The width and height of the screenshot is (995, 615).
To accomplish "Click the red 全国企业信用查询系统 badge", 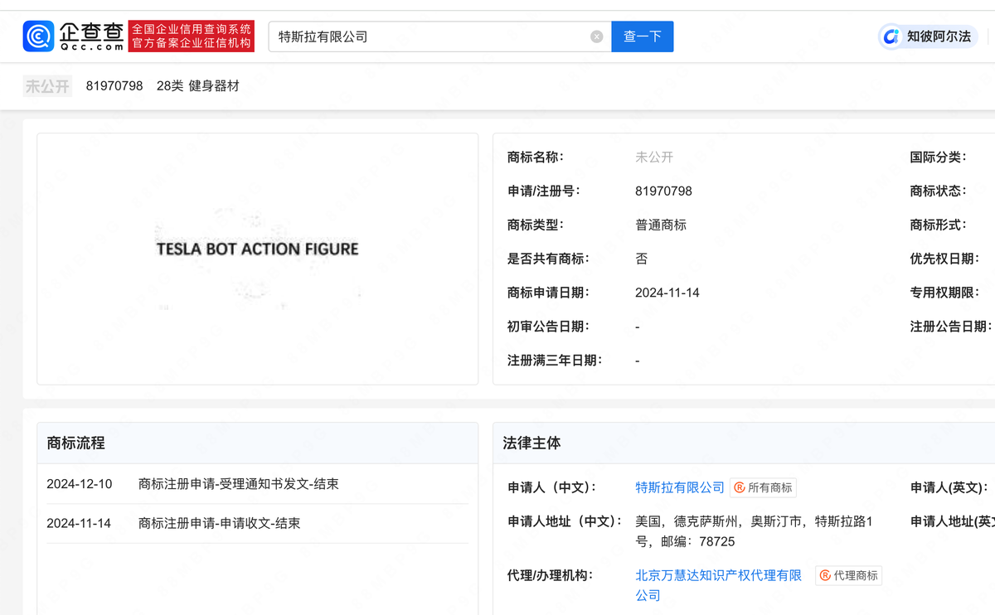I will [x=193, y=36].
